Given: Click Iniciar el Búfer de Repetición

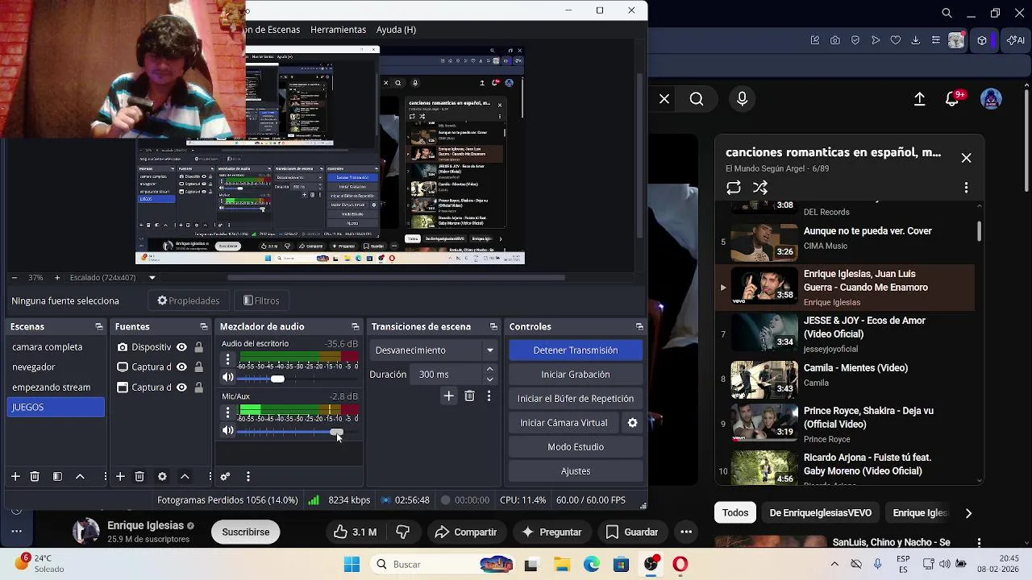Looking at the screenshot, I should 576,399.
